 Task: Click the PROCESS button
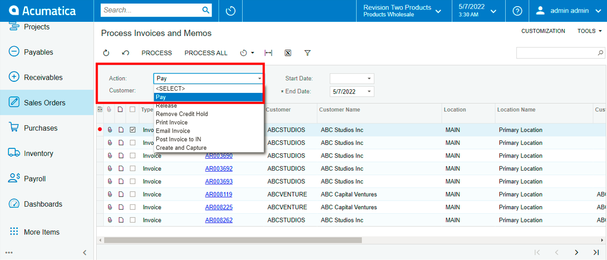[x=156, y=53]
